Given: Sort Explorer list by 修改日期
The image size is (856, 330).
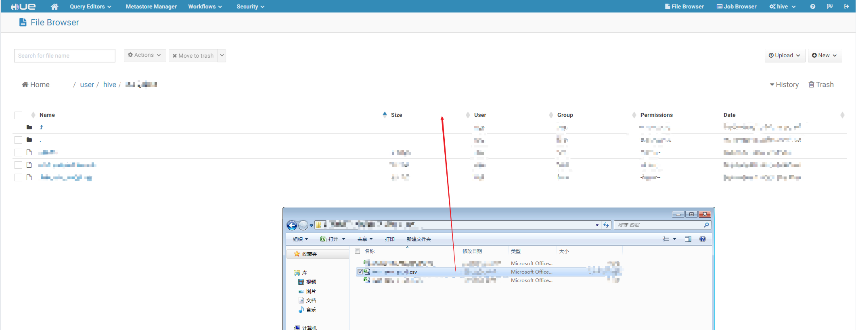Looking at the screenshot, I should [x=472, y=251].
